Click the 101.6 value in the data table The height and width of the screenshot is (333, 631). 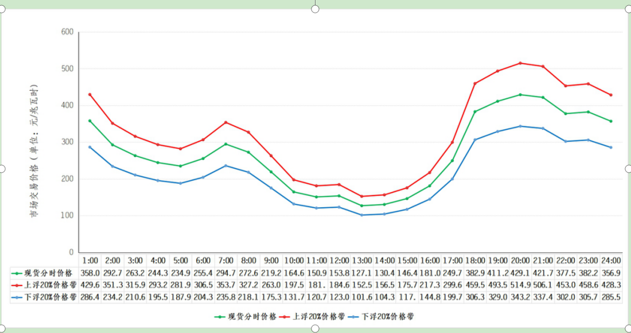[x=362, y=297]
